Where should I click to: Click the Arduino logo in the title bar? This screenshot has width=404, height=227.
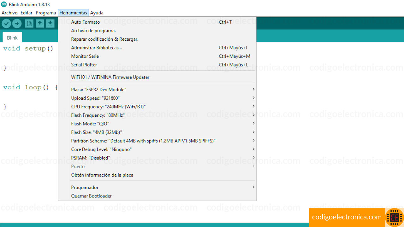coord(4,4)
